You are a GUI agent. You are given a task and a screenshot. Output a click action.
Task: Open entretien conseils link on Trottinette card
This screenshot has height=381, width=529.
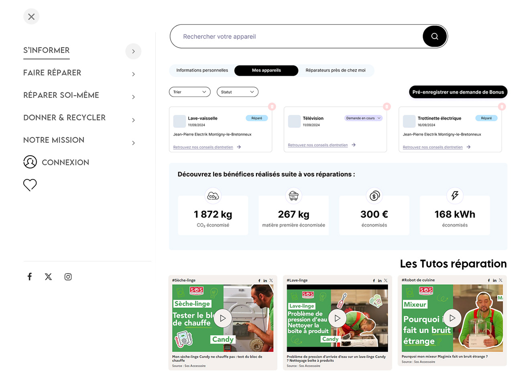[433, 147]
